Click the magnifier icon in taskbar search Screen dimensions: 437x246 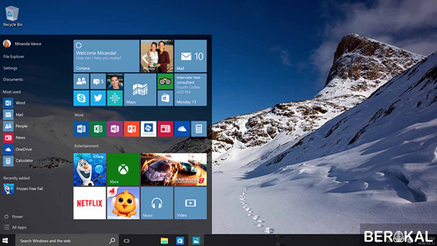pos(112,241)
